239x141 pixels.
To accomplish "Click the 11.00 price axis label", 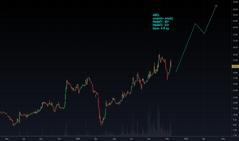I will [235, 108].
